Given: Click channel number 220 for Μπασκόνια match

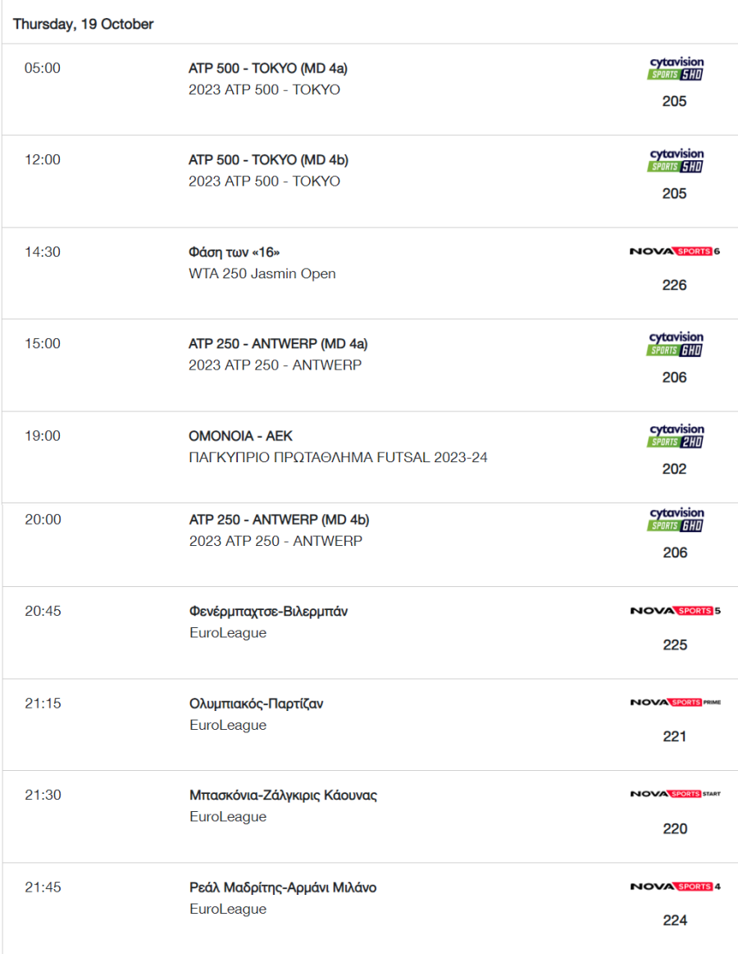Looking at the screenshot, I should 675,828.
